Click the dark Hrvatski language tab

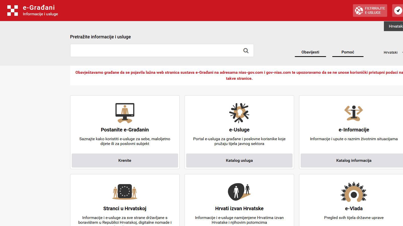point(393,26)
